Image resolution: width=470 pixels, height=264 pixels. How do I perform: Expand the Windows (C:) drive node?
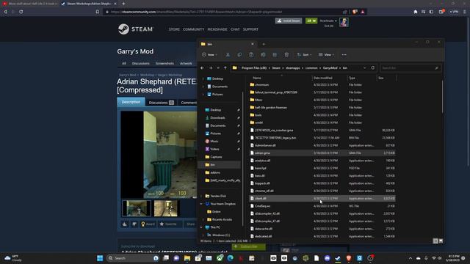203,235
